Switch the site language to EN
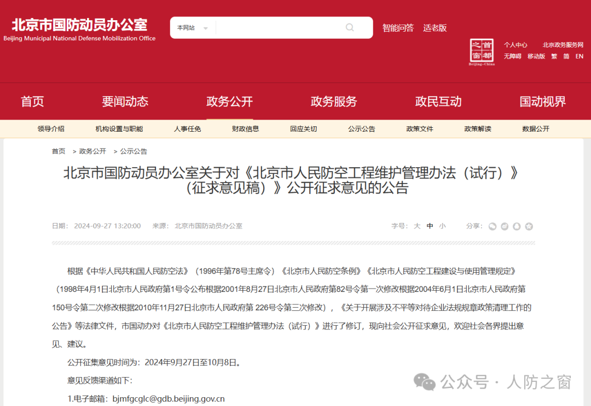The height and width of the screenshot is (406, 591). pos(579,56)
